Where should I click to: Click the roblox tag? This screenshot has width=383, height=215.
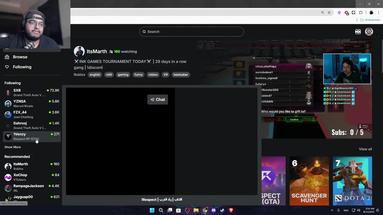153,75
